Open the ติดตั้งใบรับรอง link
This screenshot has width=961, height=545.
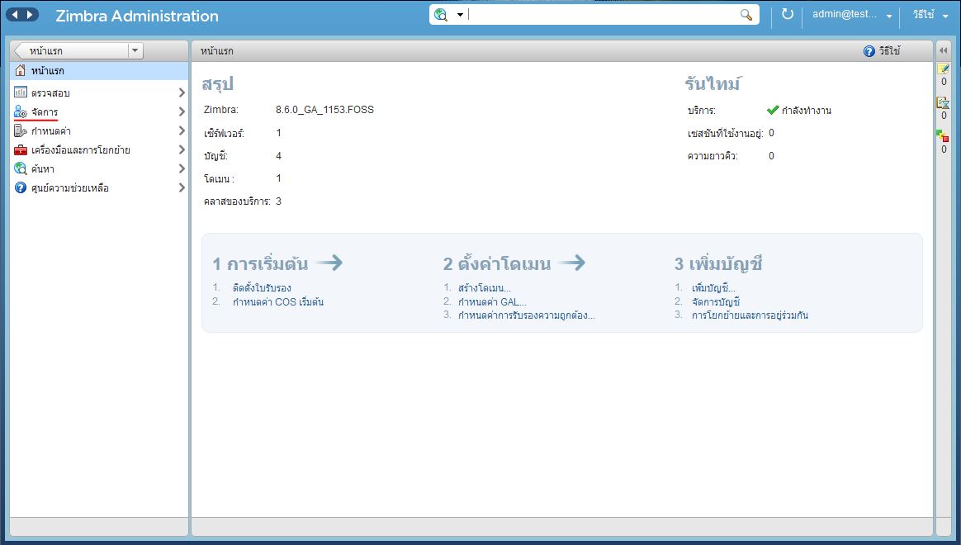[x=262, y=287]
